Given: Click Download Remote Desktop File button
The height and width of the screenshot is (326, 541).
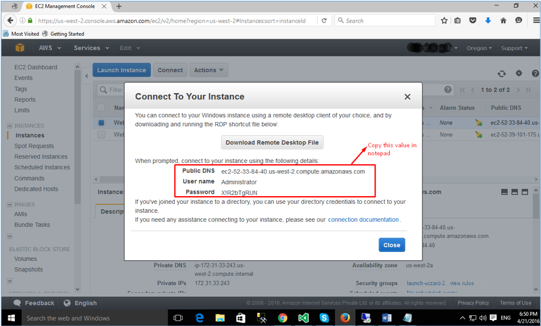Looking at the screenshot, I should [272, 142].
